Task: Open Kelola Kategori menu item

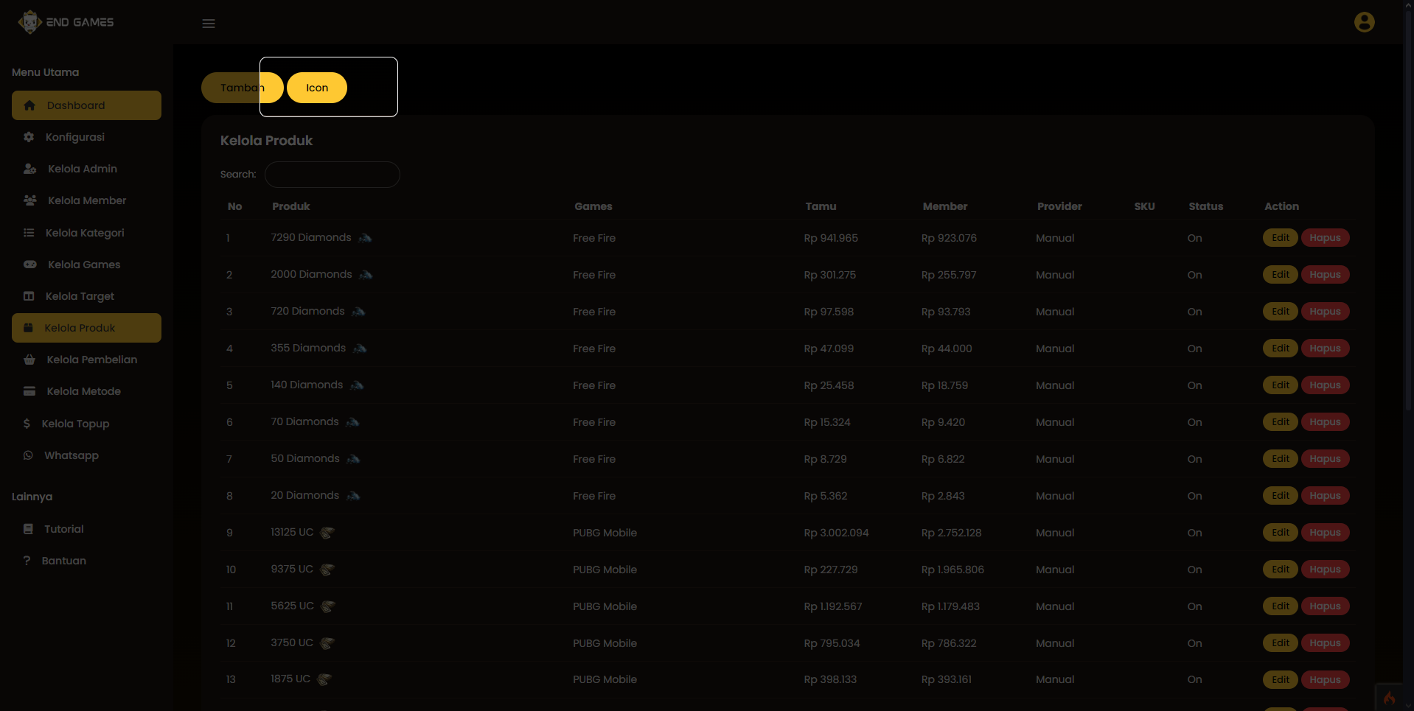Action: click(x=86, y=233)
